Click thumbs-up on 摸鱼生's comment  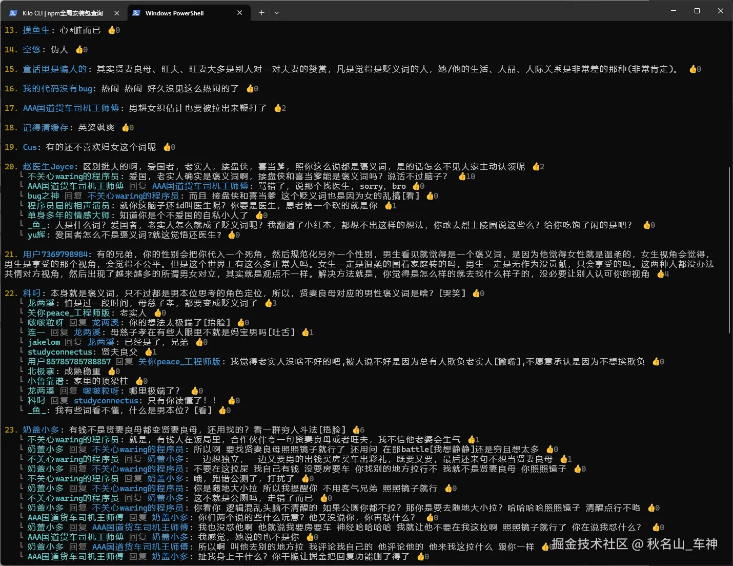tap(111, 30)
